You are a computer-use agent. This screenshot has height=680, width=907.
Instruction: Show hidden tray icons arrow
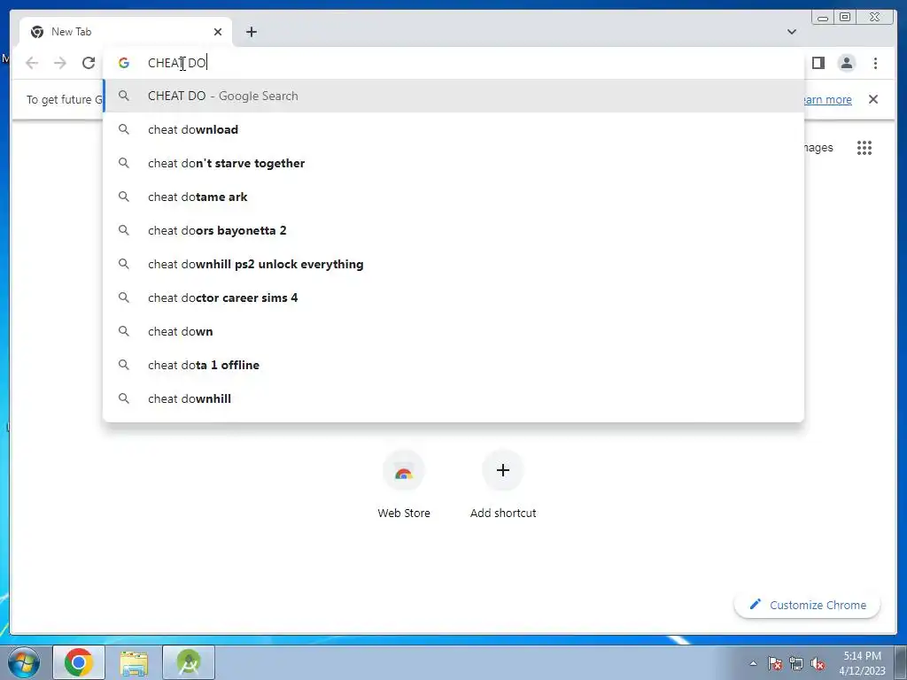pos(753,663)
